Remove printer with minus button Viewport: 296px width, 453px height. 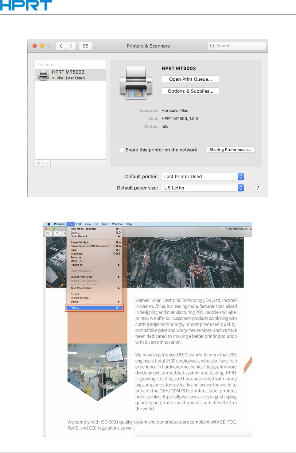(47, 163)
